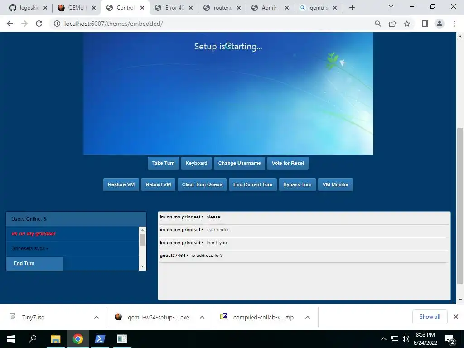
Task: Bookmark this page with the star
Action: coord(407,24)
